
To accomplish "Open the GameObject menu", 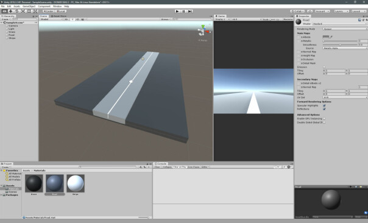I will click(x=29, y=6).
